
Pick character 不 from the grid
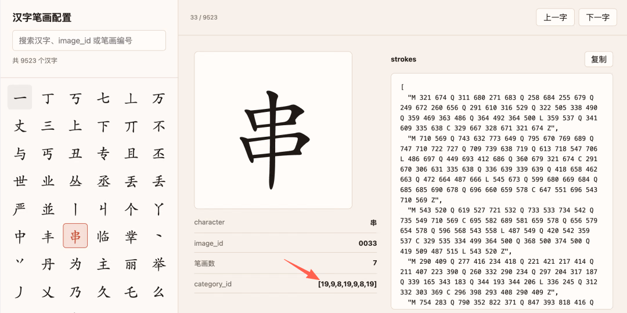tap(158, 126)
